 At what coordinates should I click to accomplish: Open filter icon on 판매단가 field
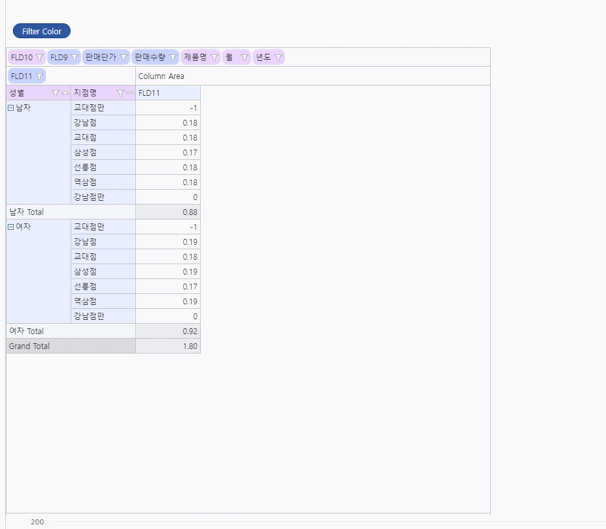(x=124, y=58)
